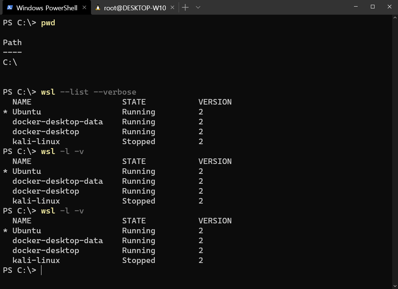The height and width of the screenshot is (289, 398).
Task: Click 'Stopped' in the first listing
Action: [x=139, y=141]
